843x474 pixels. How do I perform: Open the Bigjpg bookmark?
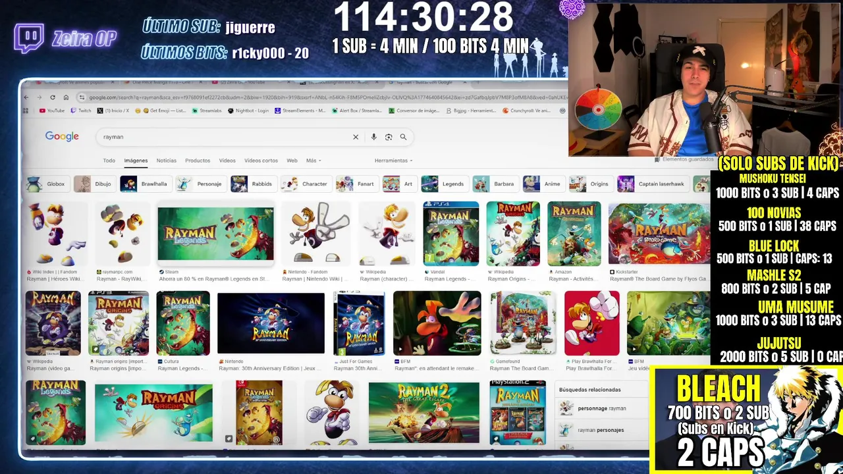coord(470,111)
